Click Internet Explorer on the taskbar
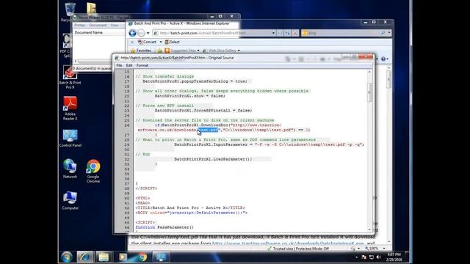 coord(85,257)
